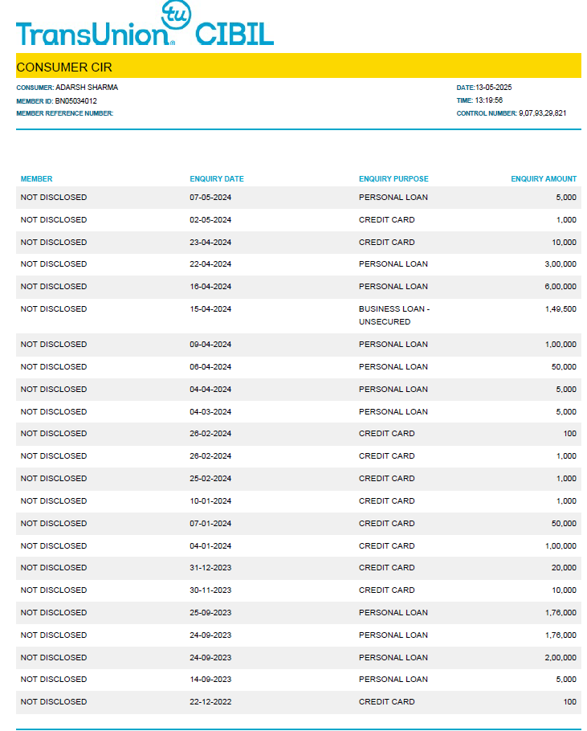Screen dimensions: 587x731
Task: Select amount 50,000 in 07-01-2024 row
Action: 565,523
